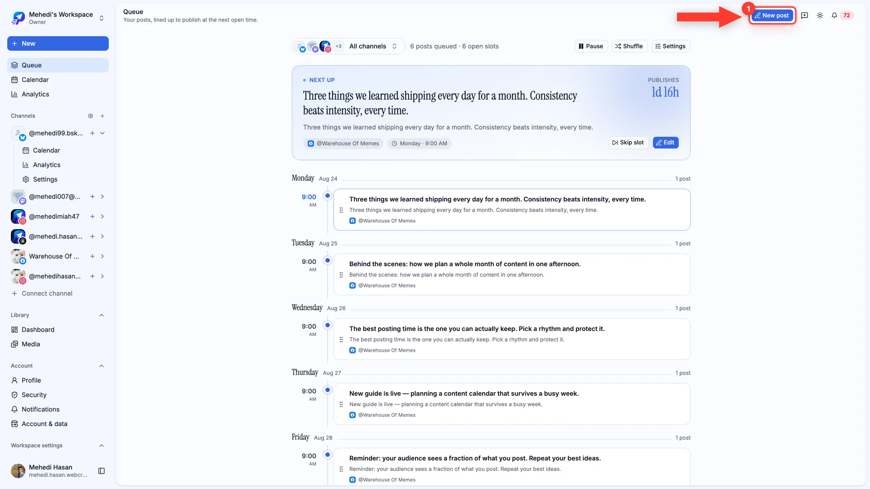Expand the @mehedimiah47 channel chevron
This screenshot has height=489, width=870.
coord(102,216)
